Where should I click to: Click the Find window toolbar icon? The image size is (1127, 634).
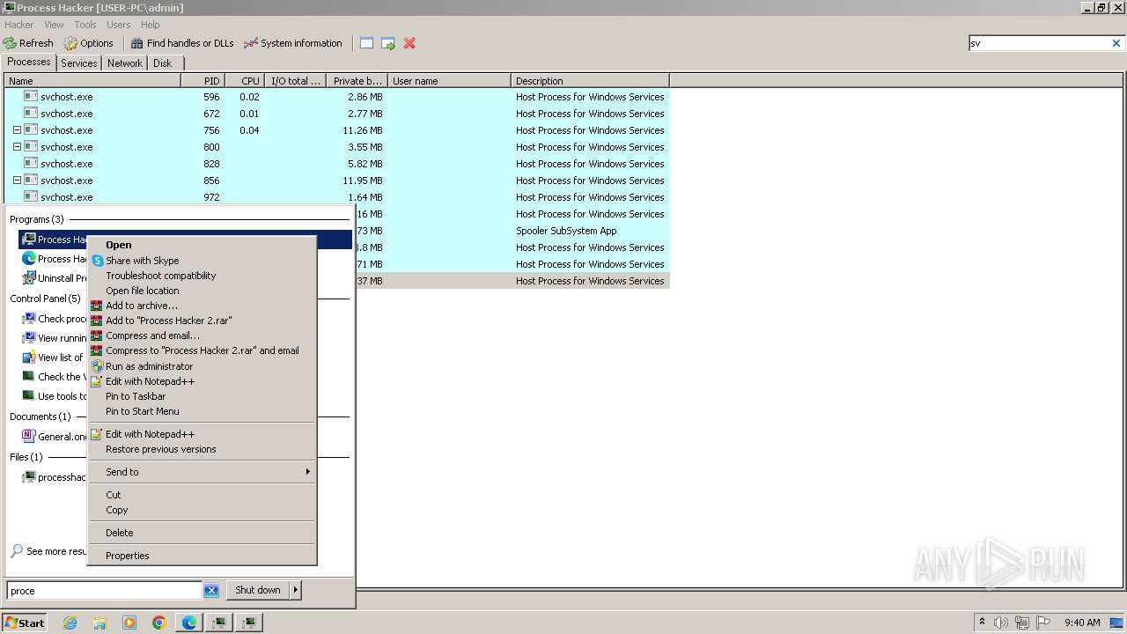pos(366,43)
